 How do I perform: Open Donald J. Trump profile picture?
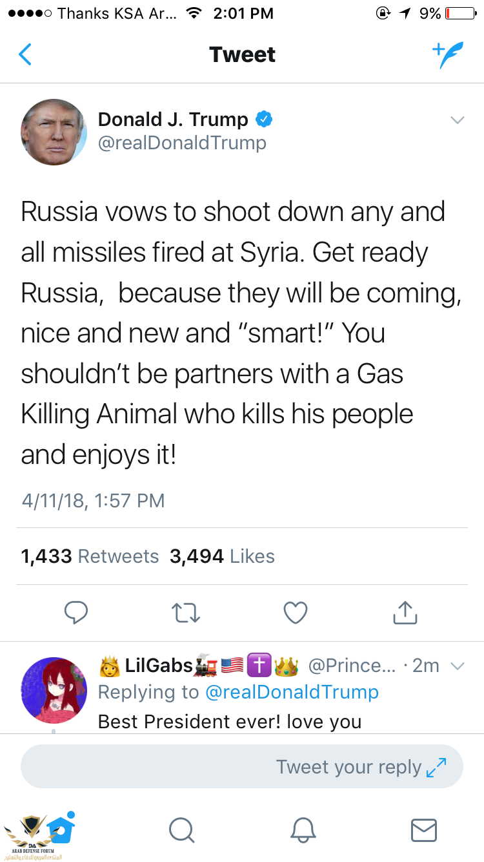(54, 132)
